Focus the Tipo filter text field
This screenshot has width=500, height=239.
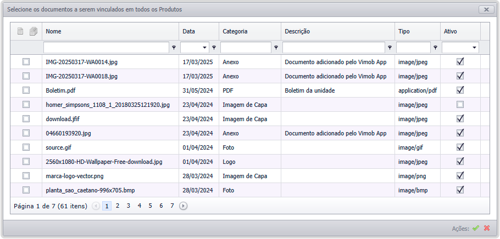[x=414, y=48]
